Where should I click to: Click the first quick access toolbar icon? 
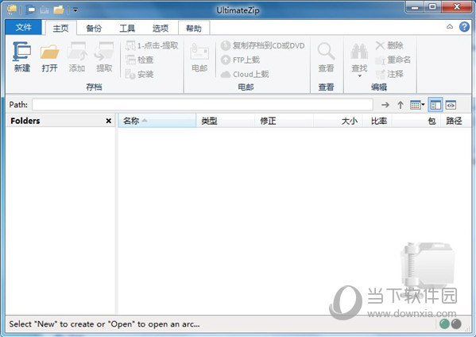click(31, 10)
